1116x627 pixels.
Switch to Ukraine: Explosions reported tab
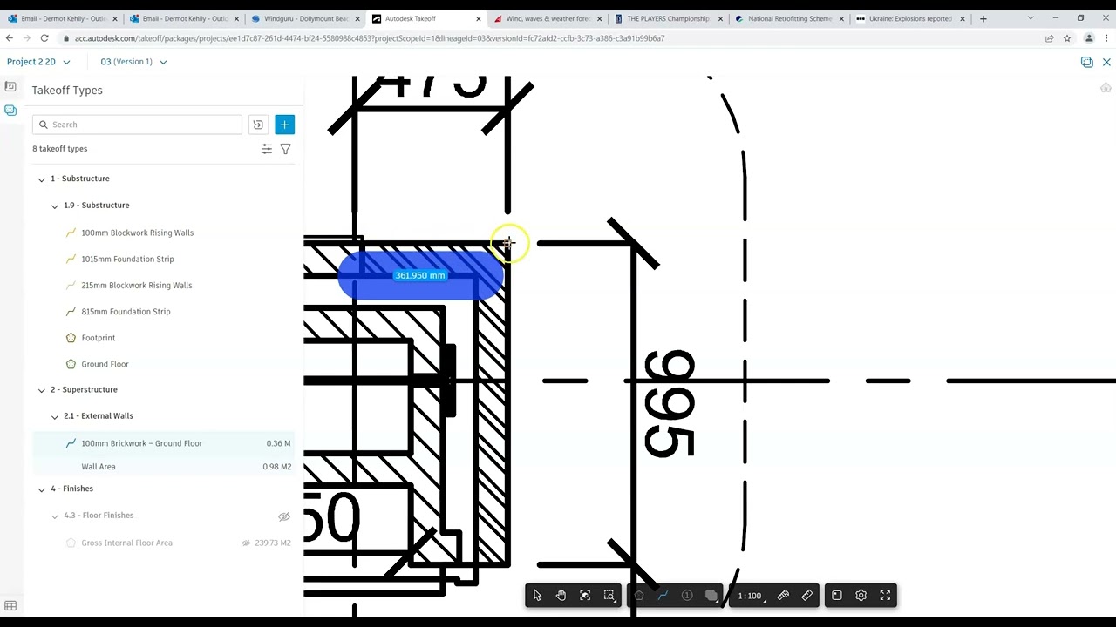pos(908,18)
